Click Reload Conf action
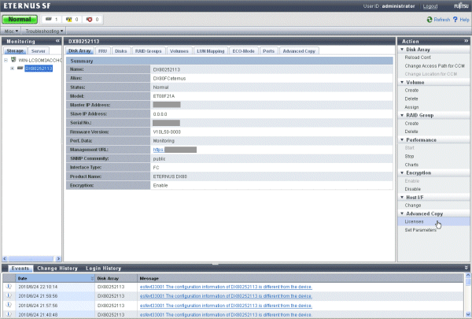 [x=418, y=57]
